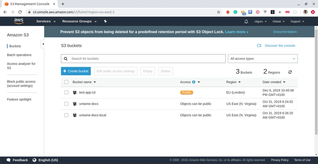Open the English (US) language selector
The width and height of the screenshot is (318, 164).
[48, 160]
